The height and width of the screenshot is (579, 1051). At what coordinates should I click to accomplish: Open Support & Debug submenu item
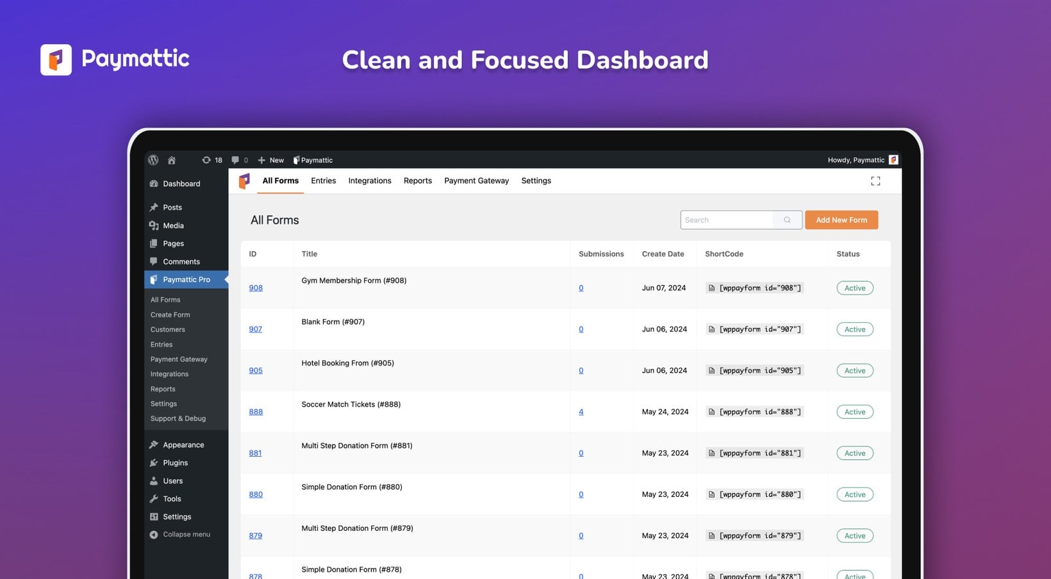[x=178, y=418]
